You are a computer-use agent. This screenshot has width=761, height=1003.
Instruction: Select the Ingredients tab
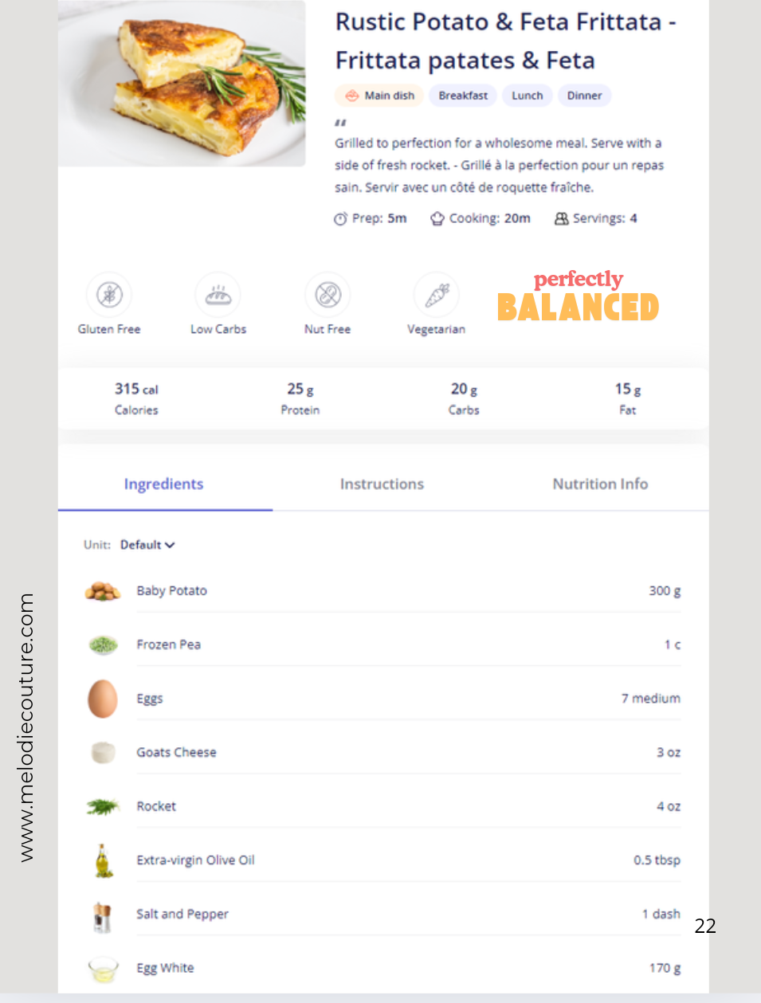[x=163, y=484]
